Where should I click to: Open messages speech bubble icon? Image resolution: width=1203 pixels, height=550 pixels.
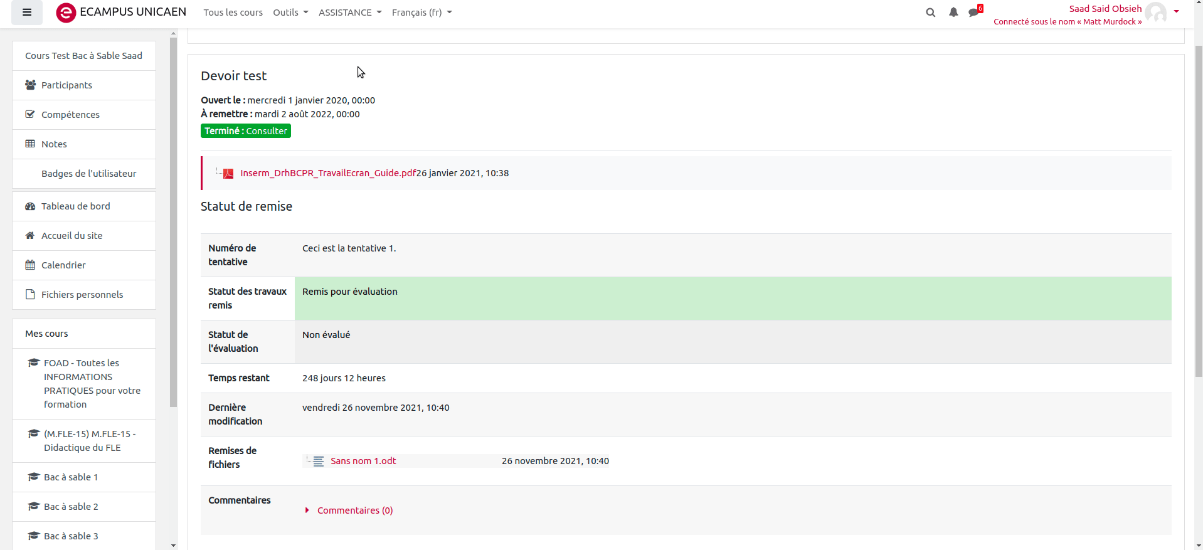pyautogui.click(x=973, y=13)
